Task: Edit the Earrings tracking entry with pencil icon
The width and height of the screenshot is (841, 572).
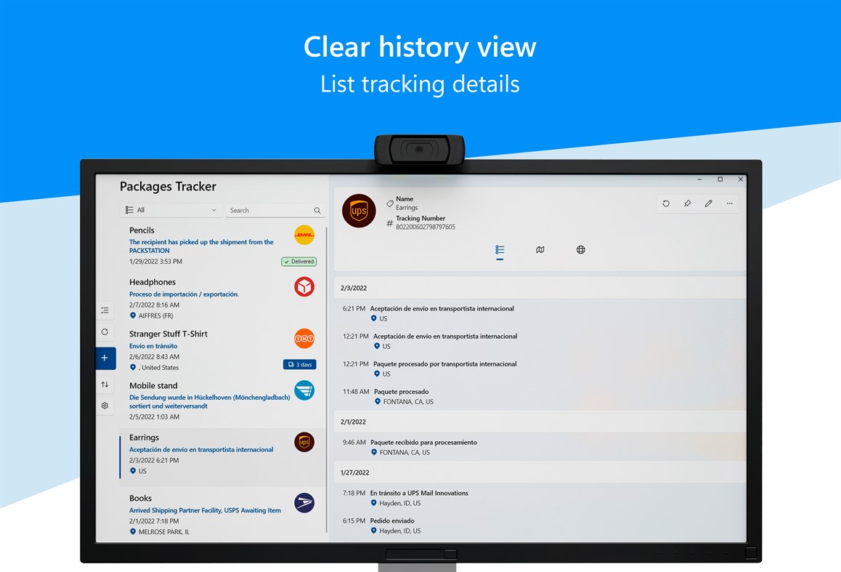Action: pyautogui.click(x=708, y=204)
